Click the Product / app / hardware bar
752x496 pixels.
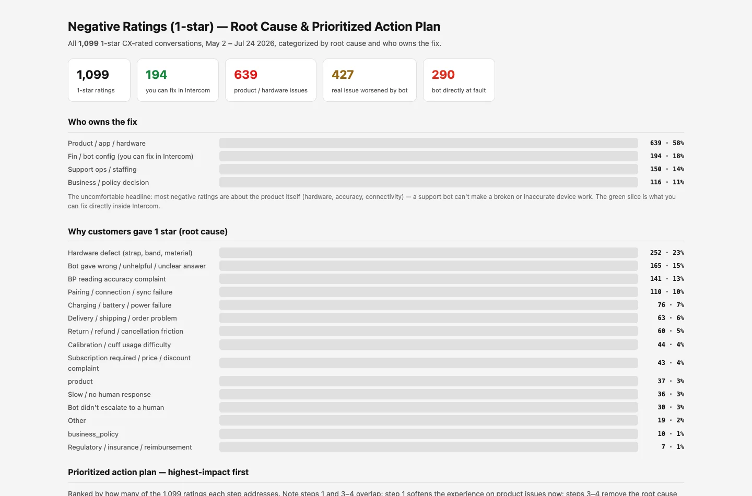(429, 143)
